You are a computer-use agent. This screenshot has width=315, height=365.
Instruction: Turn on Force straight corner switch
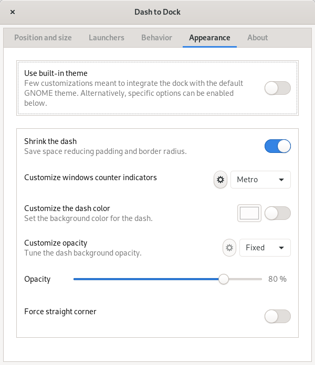pos(277,316)
